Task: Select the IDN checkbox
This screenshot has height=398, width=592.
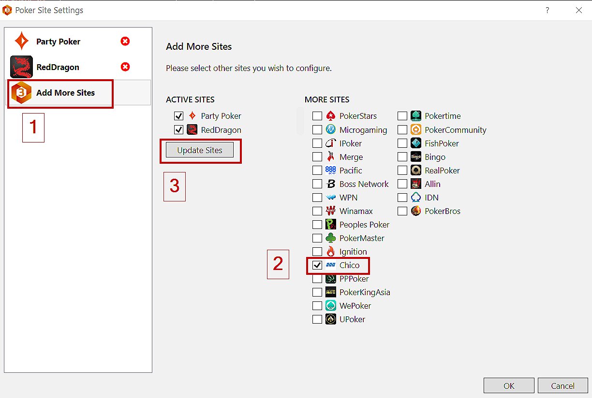Action: (x=402, y=197)
